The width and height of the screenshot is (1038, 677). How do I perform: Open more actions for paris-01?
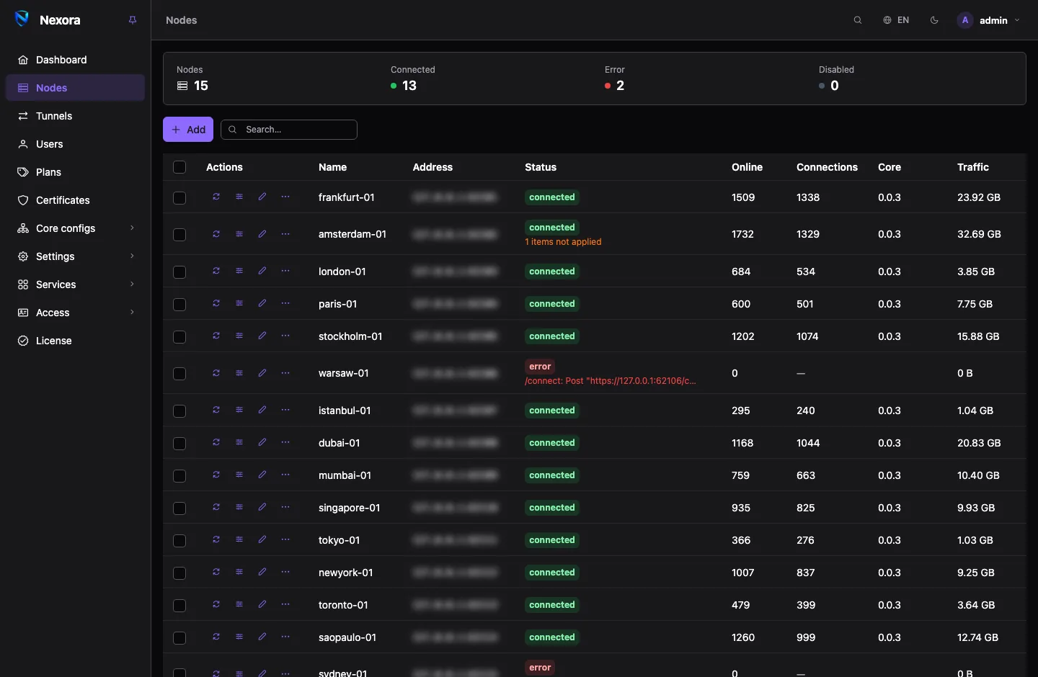pos(285,303)
